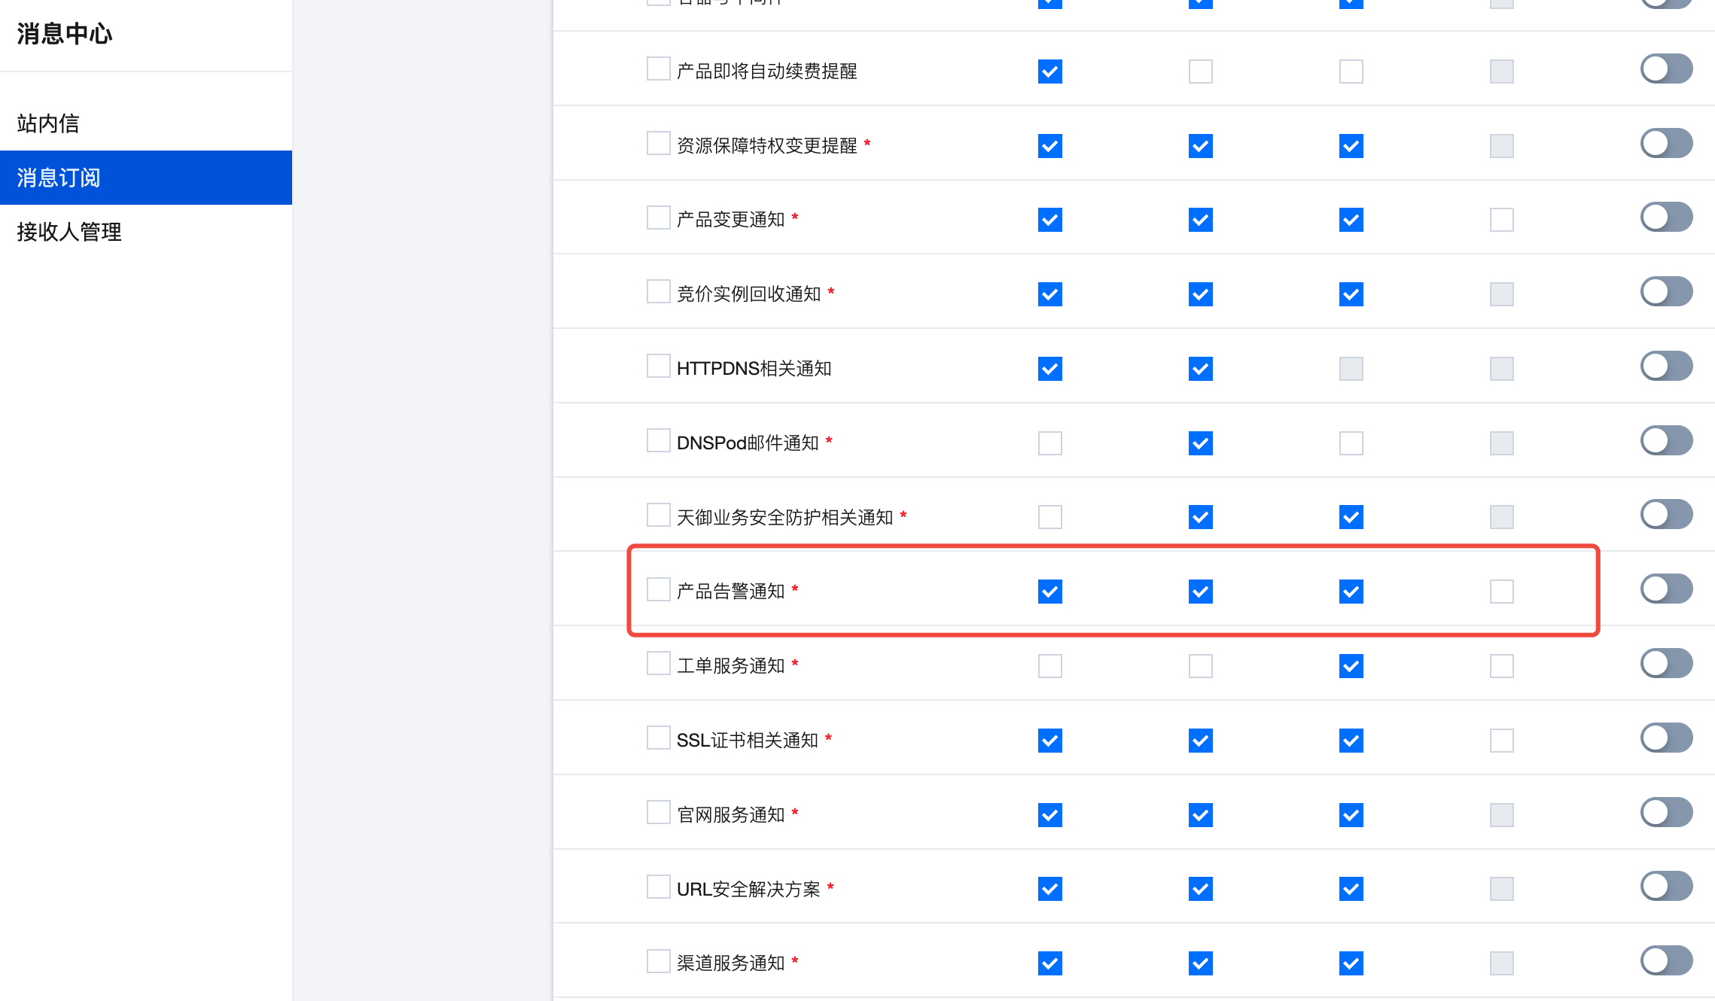
Task: Check the fourth channel box for 产品告警通知
Action: [x=1501, y=592]
